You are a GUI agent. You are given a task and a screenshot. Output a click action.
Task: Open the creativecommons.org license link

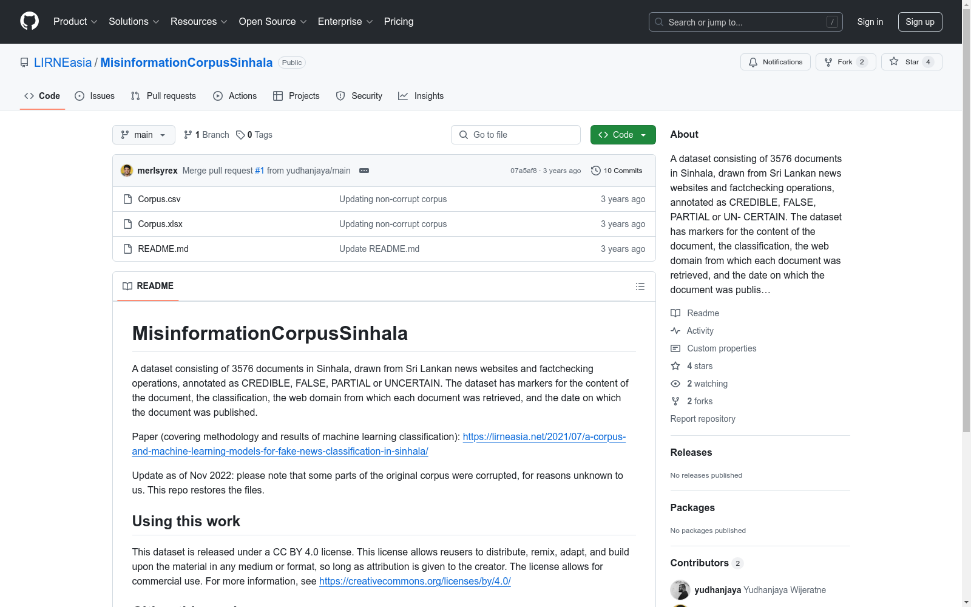tap(415, 581)
